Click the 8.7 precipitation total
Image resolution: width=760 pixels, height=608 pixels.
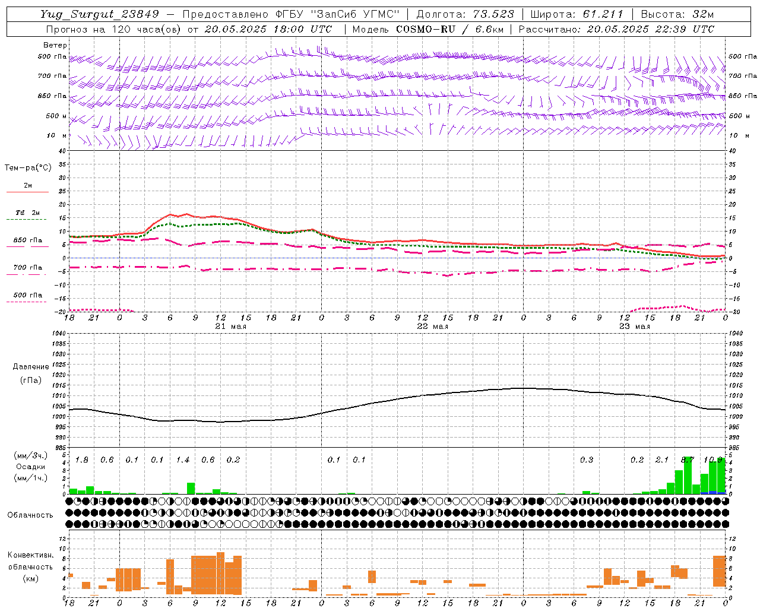(x=688, y=460)
